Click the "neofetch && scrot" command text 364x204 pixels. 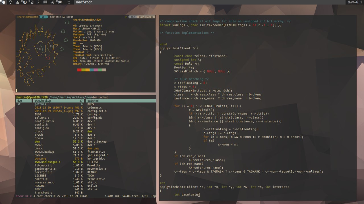61,17
